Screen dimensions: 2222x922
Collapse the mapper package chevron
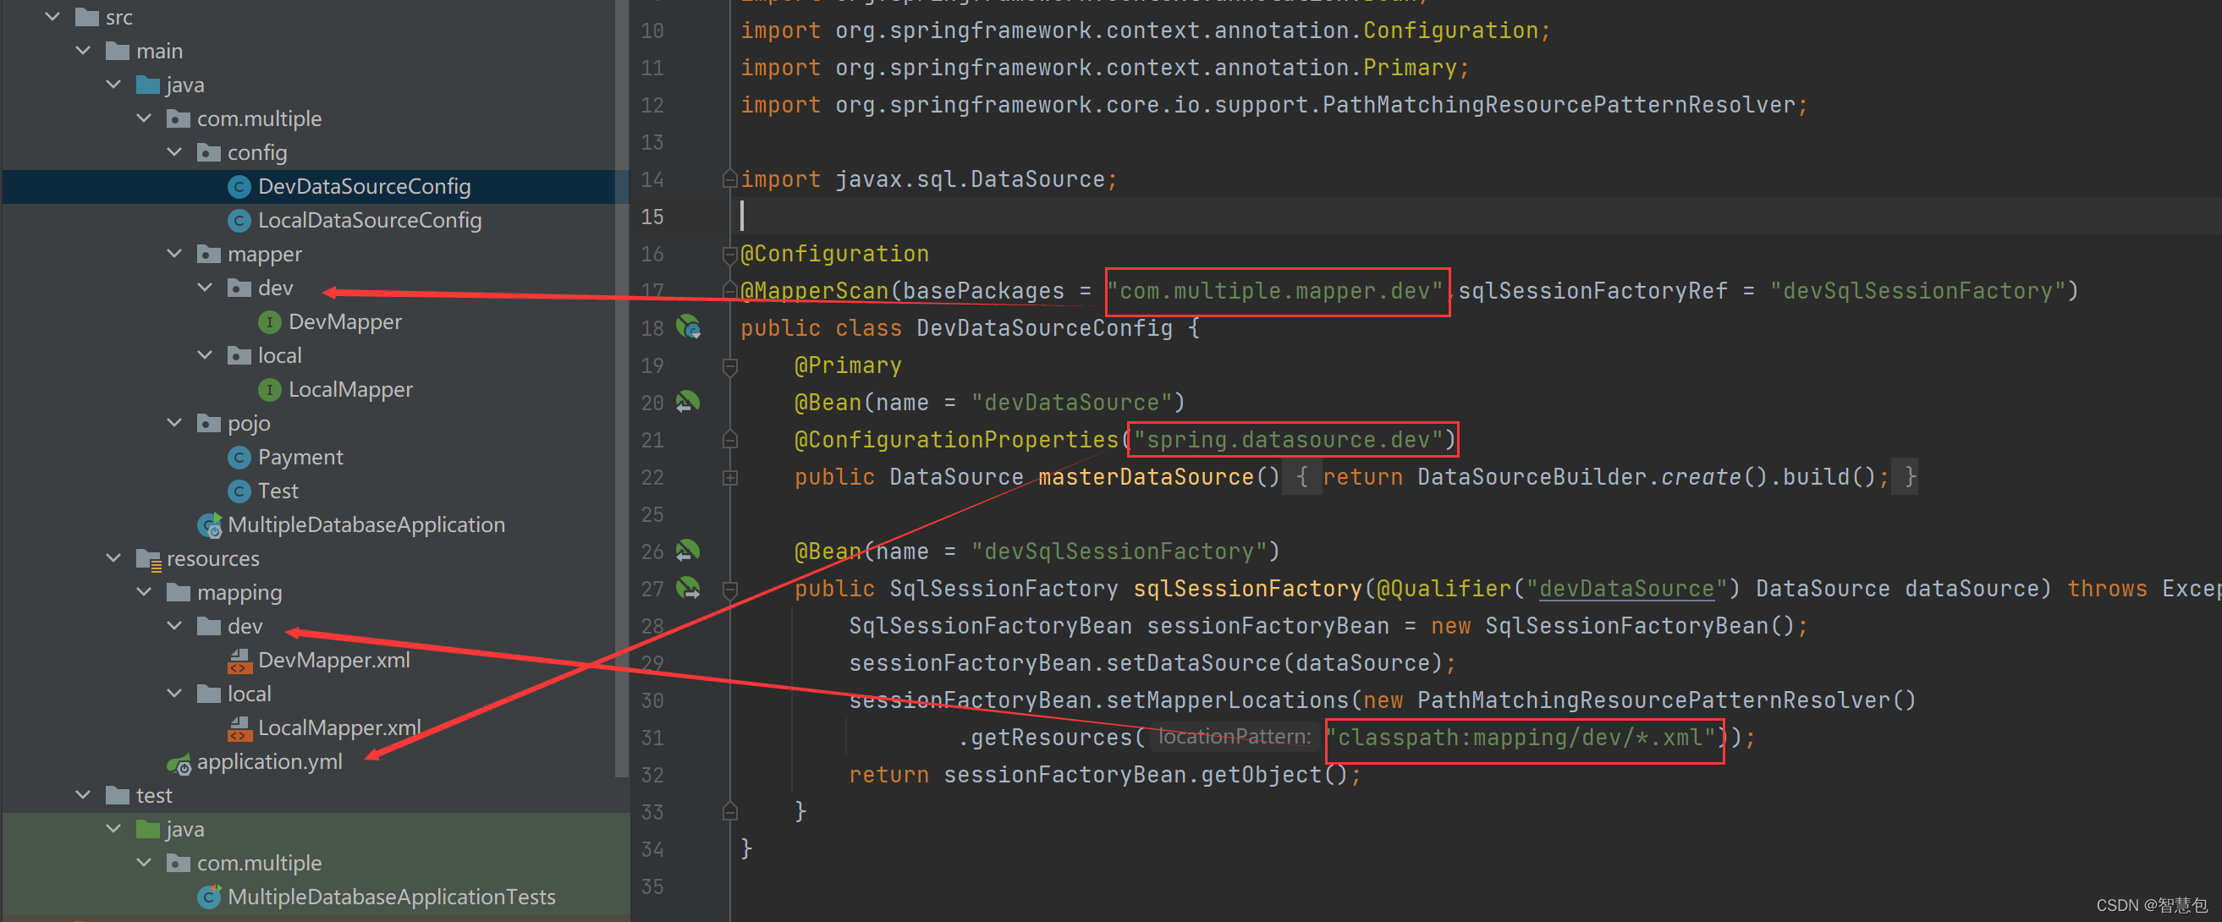[x=174, y=254]
